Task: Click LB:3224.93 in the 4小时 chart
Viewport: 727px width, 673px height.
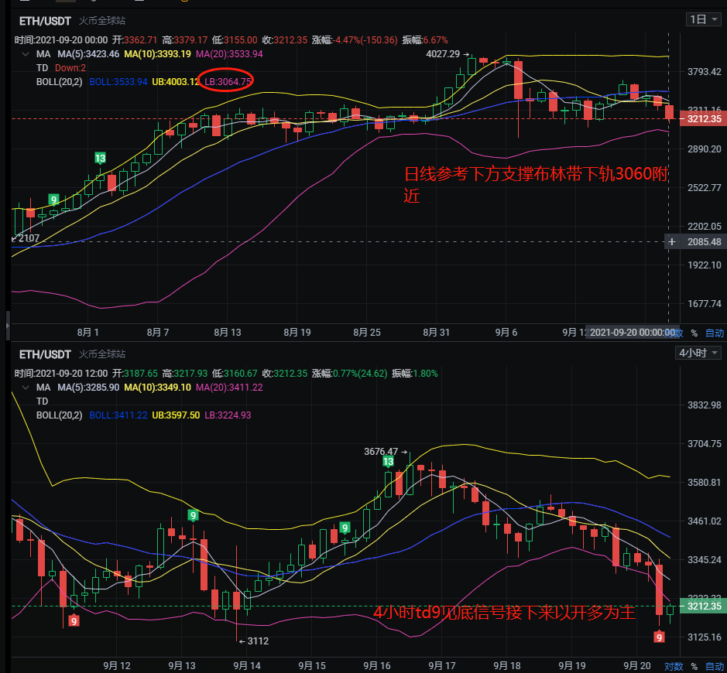Action: click(x=228, y=415)
